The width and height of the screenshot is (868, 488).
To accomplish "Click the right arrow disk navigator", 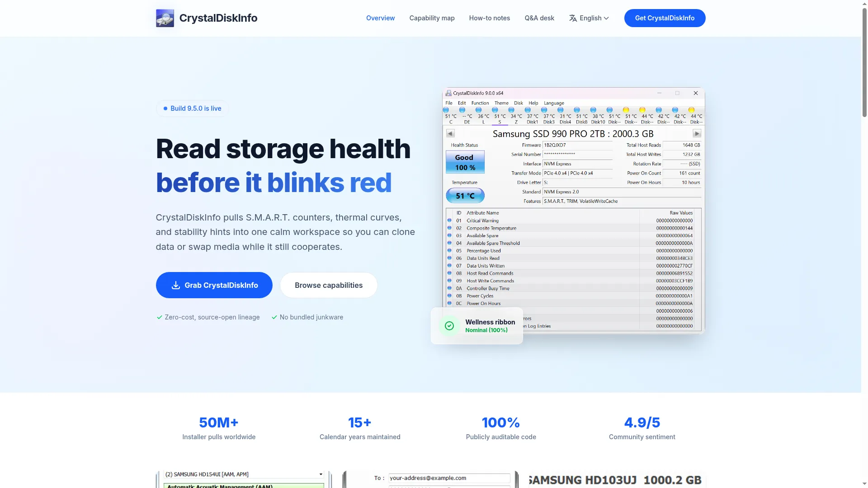I will click(697, 133).
